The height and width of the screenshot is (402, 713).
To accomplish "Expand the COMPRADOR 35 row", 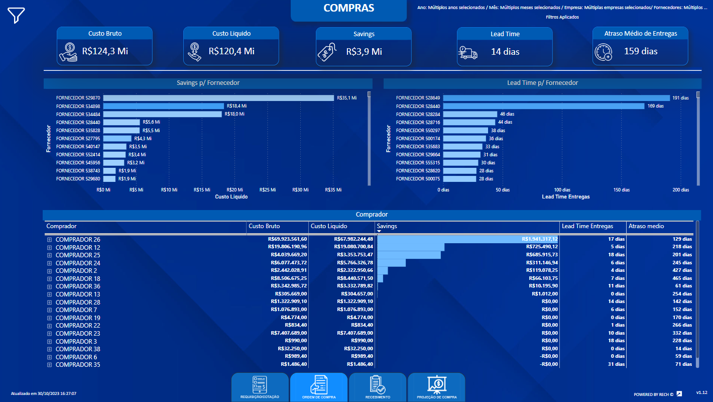I will click(50, 365).
